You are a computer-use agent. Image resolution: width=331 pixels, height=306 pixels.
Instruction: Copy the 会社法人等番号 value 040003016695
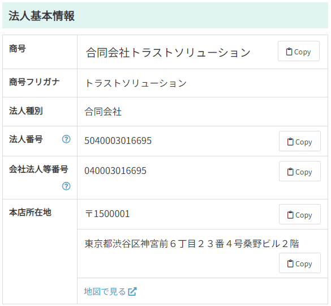[300, 171]
